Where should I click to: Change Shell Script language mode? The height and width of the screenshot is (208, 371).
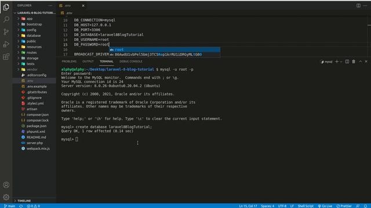click(305, 206)
